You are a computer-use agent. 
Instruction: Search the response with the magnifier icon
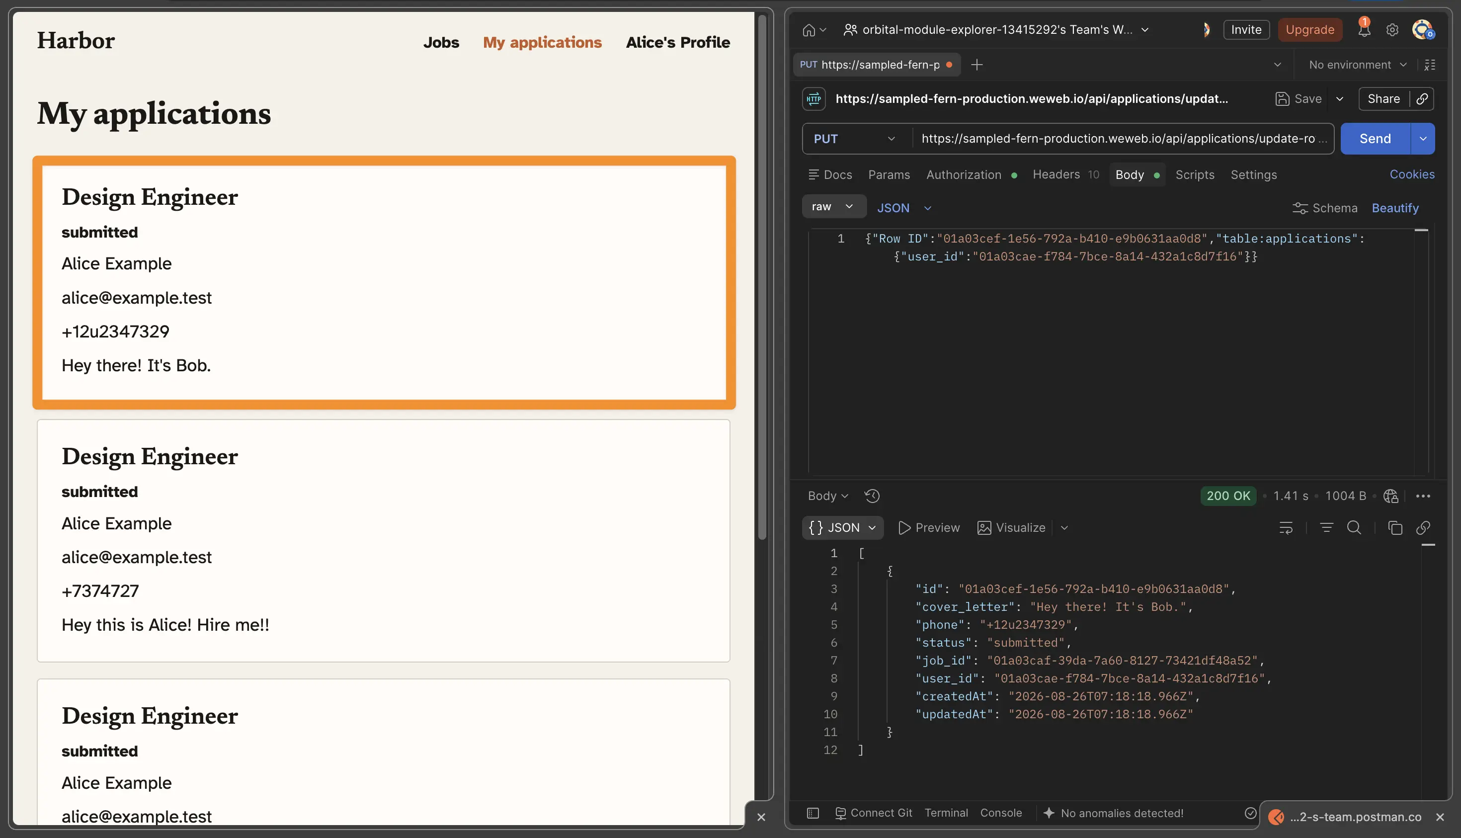1354,528
